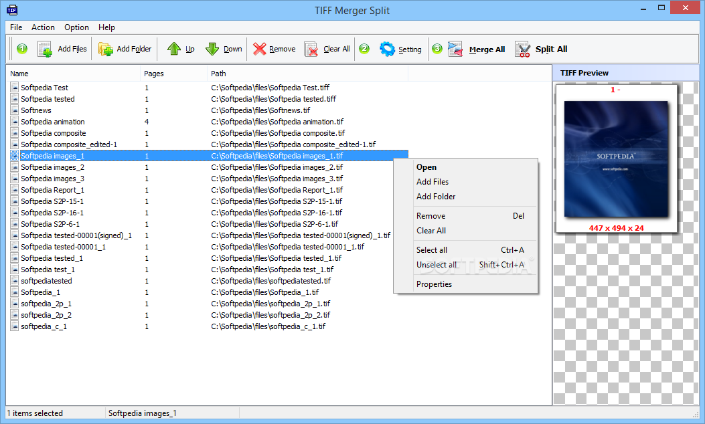Image resolution: width=705 pixels, height=424 pixels.
Task: Select the Softpedia images_3 row
Action: click(209, 179)
